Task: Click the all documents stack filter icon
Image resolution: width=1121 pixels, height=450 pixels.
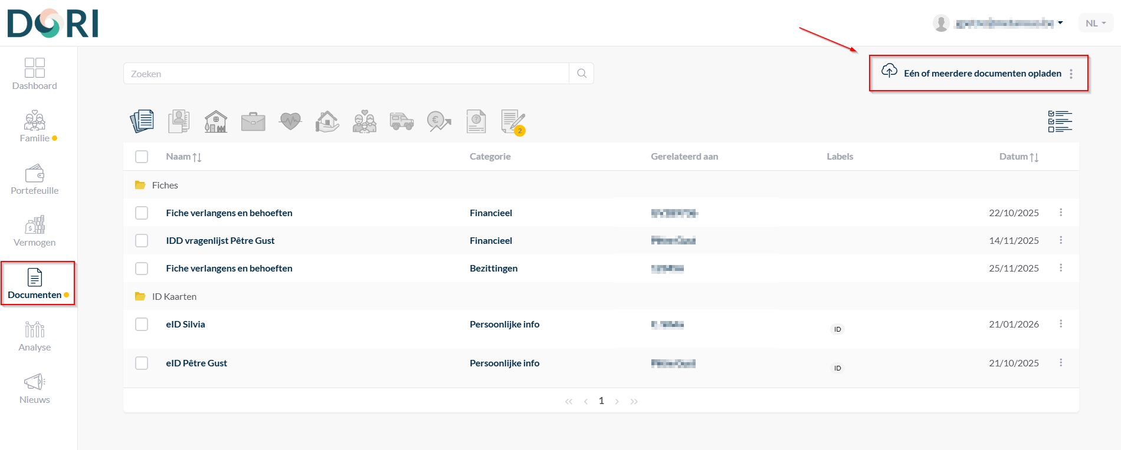Action: tap(142, 121)
